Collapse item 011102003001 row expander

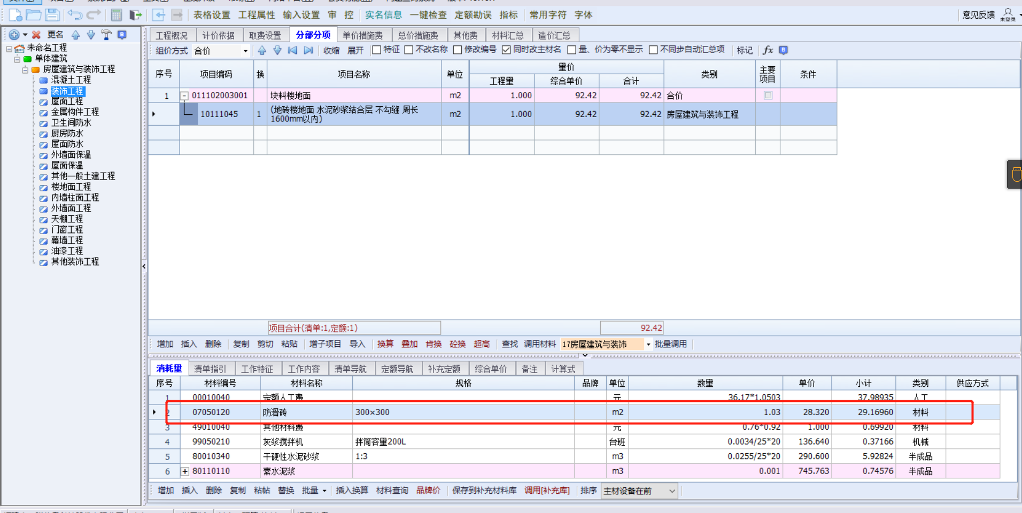(184, 96)
